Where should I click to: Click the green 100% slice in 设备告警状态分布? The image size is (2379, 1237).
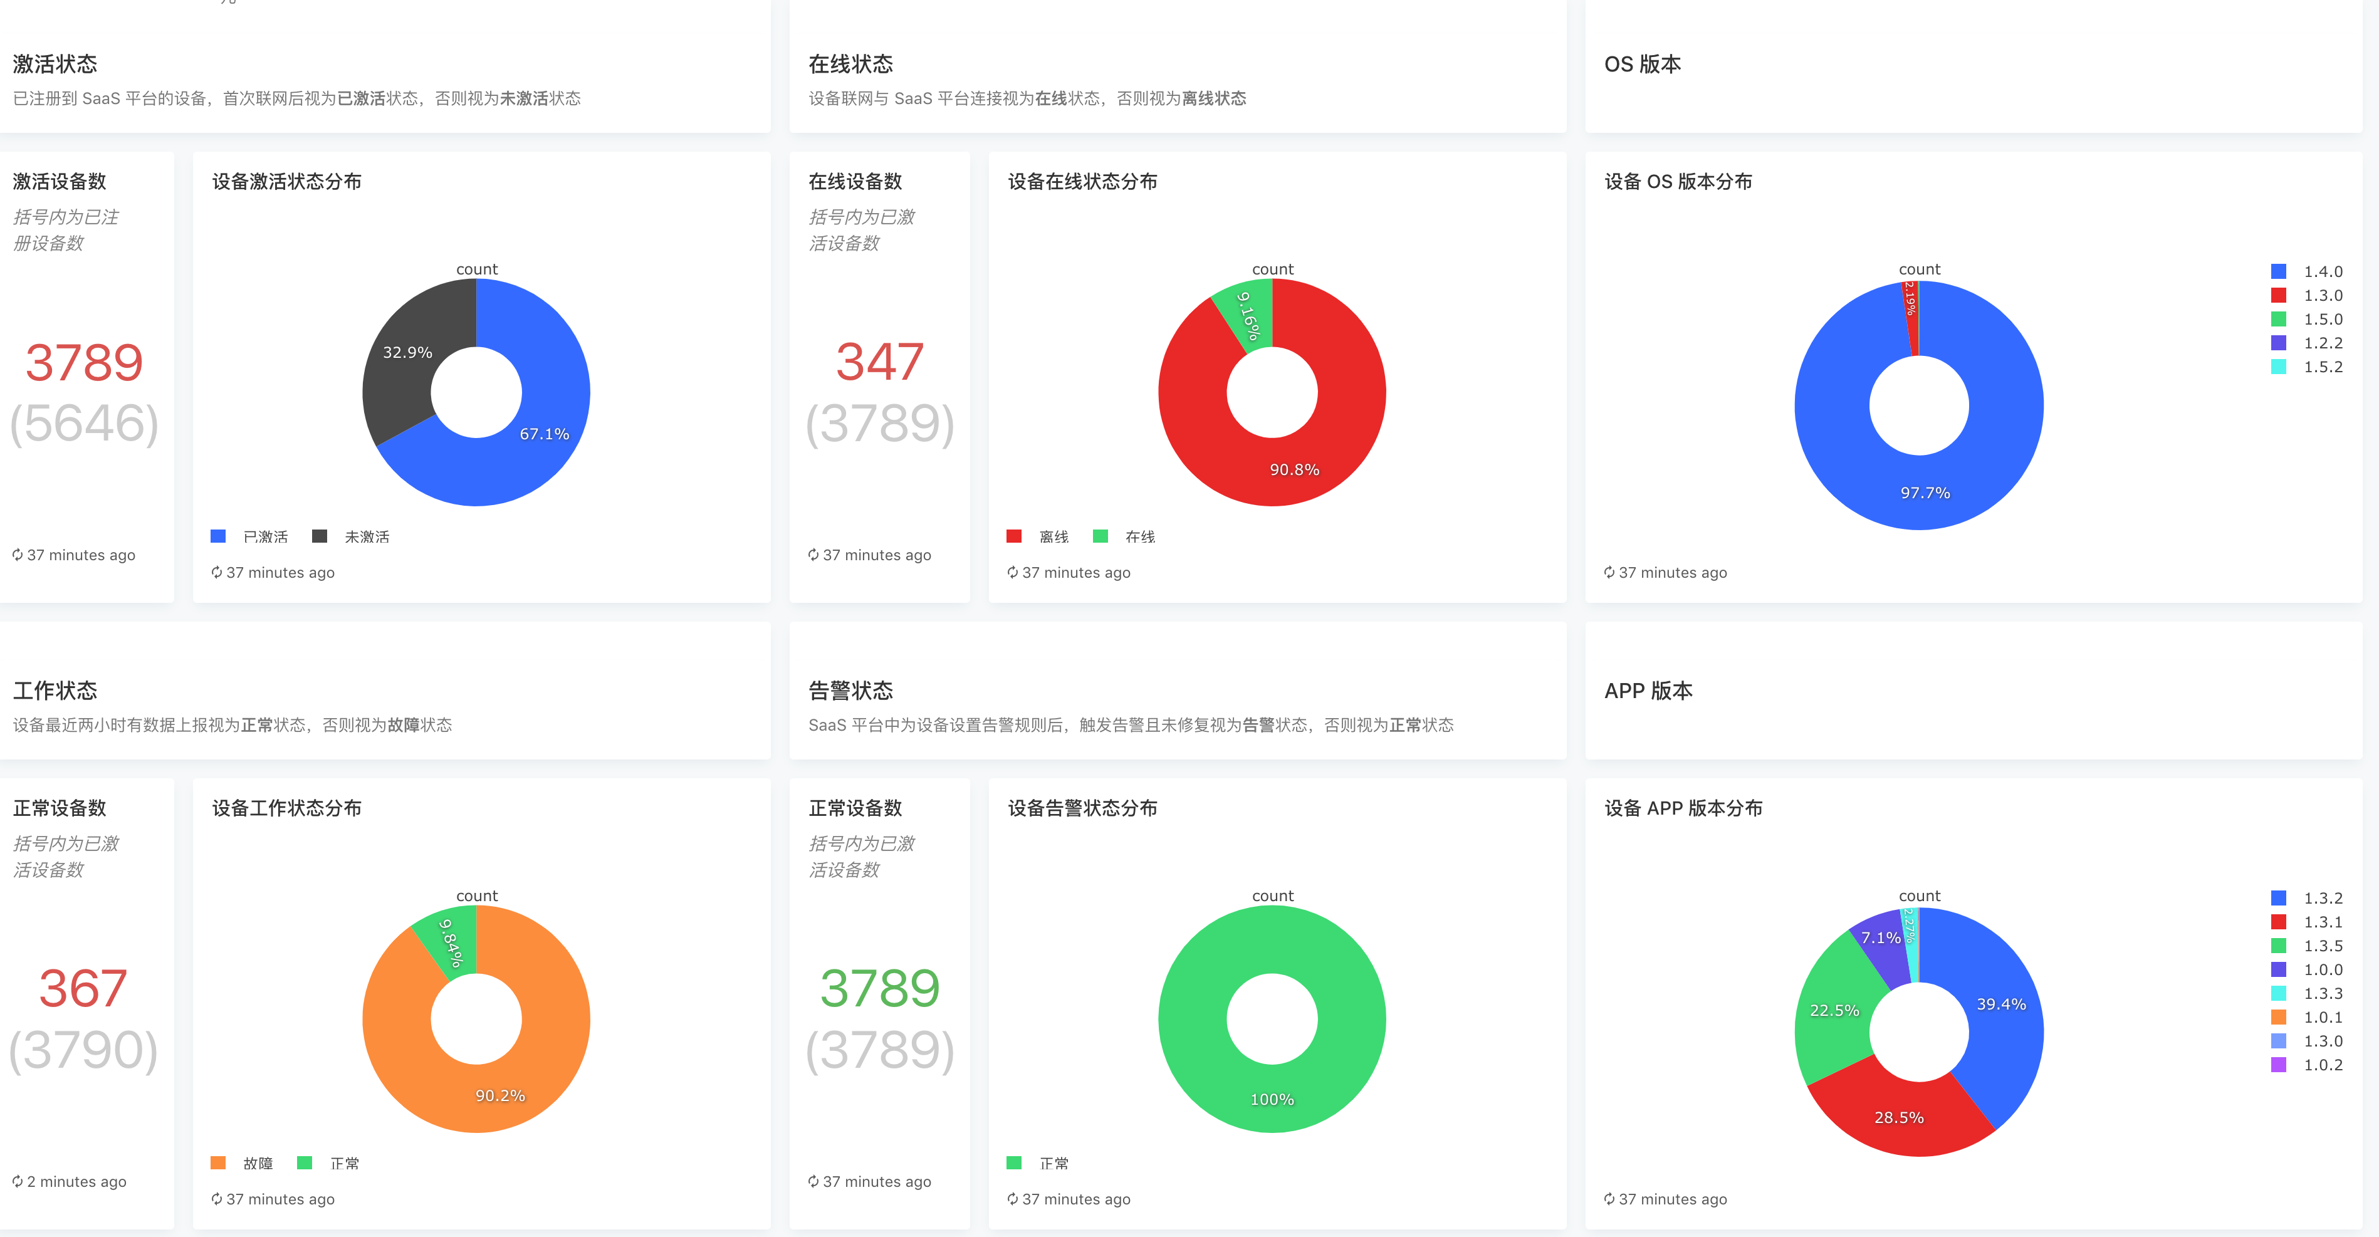coord(1273,1099)
